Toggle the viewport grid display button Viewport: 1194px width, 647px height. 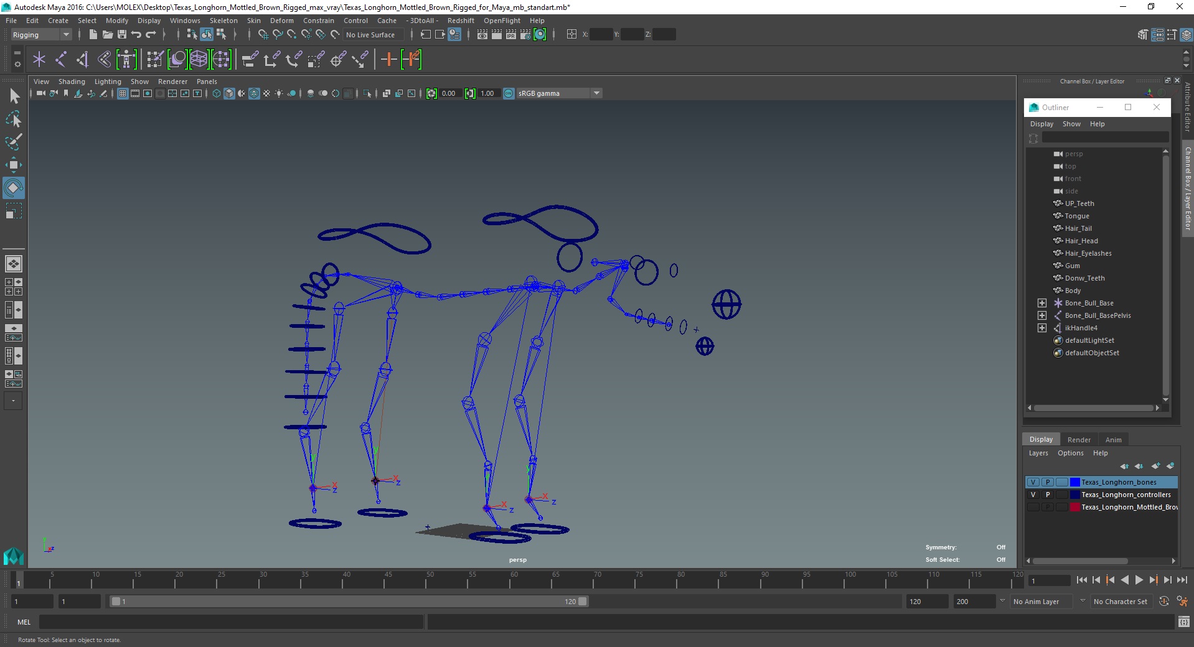[123, 93]
